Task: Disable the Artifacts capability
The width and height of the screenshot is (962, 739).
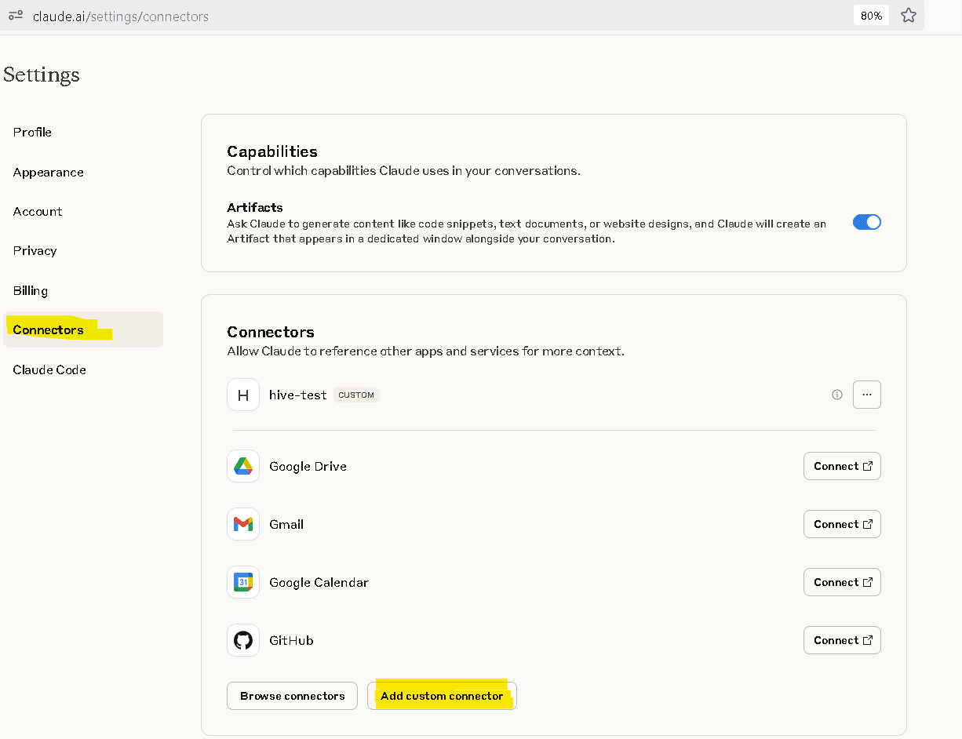Action: 866,222
